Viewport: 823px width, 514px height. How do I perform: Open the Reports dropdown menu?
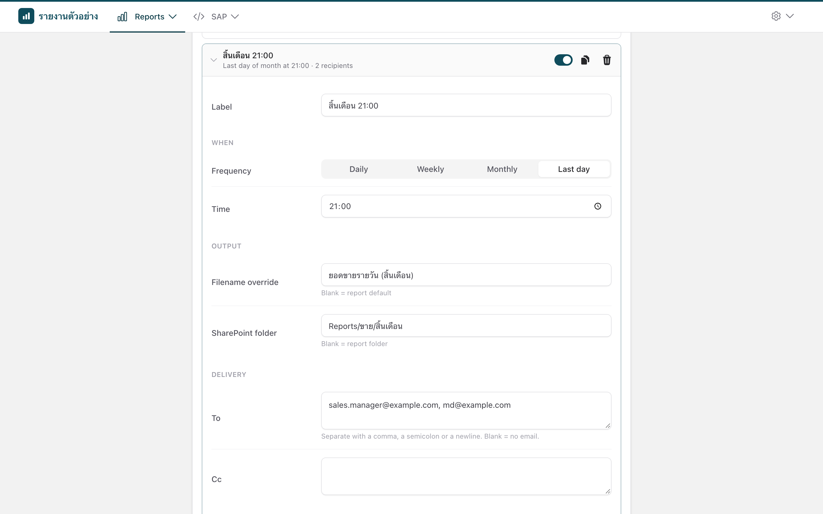coord(147,17)
